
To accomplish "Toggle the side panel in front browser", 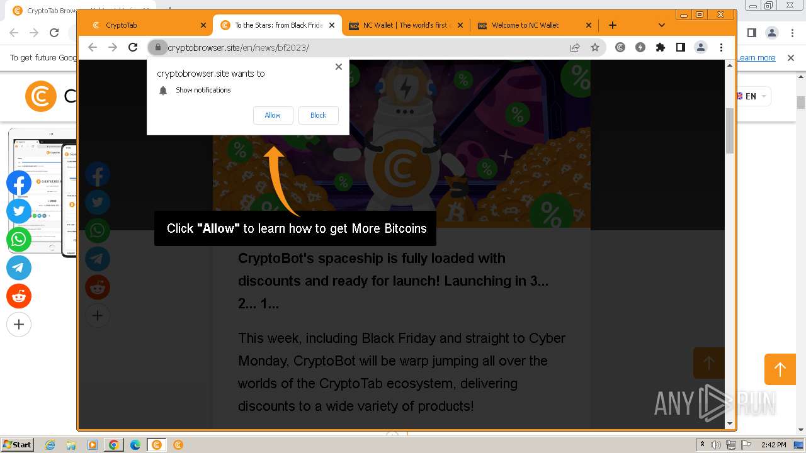I will (x=681, y=47).
